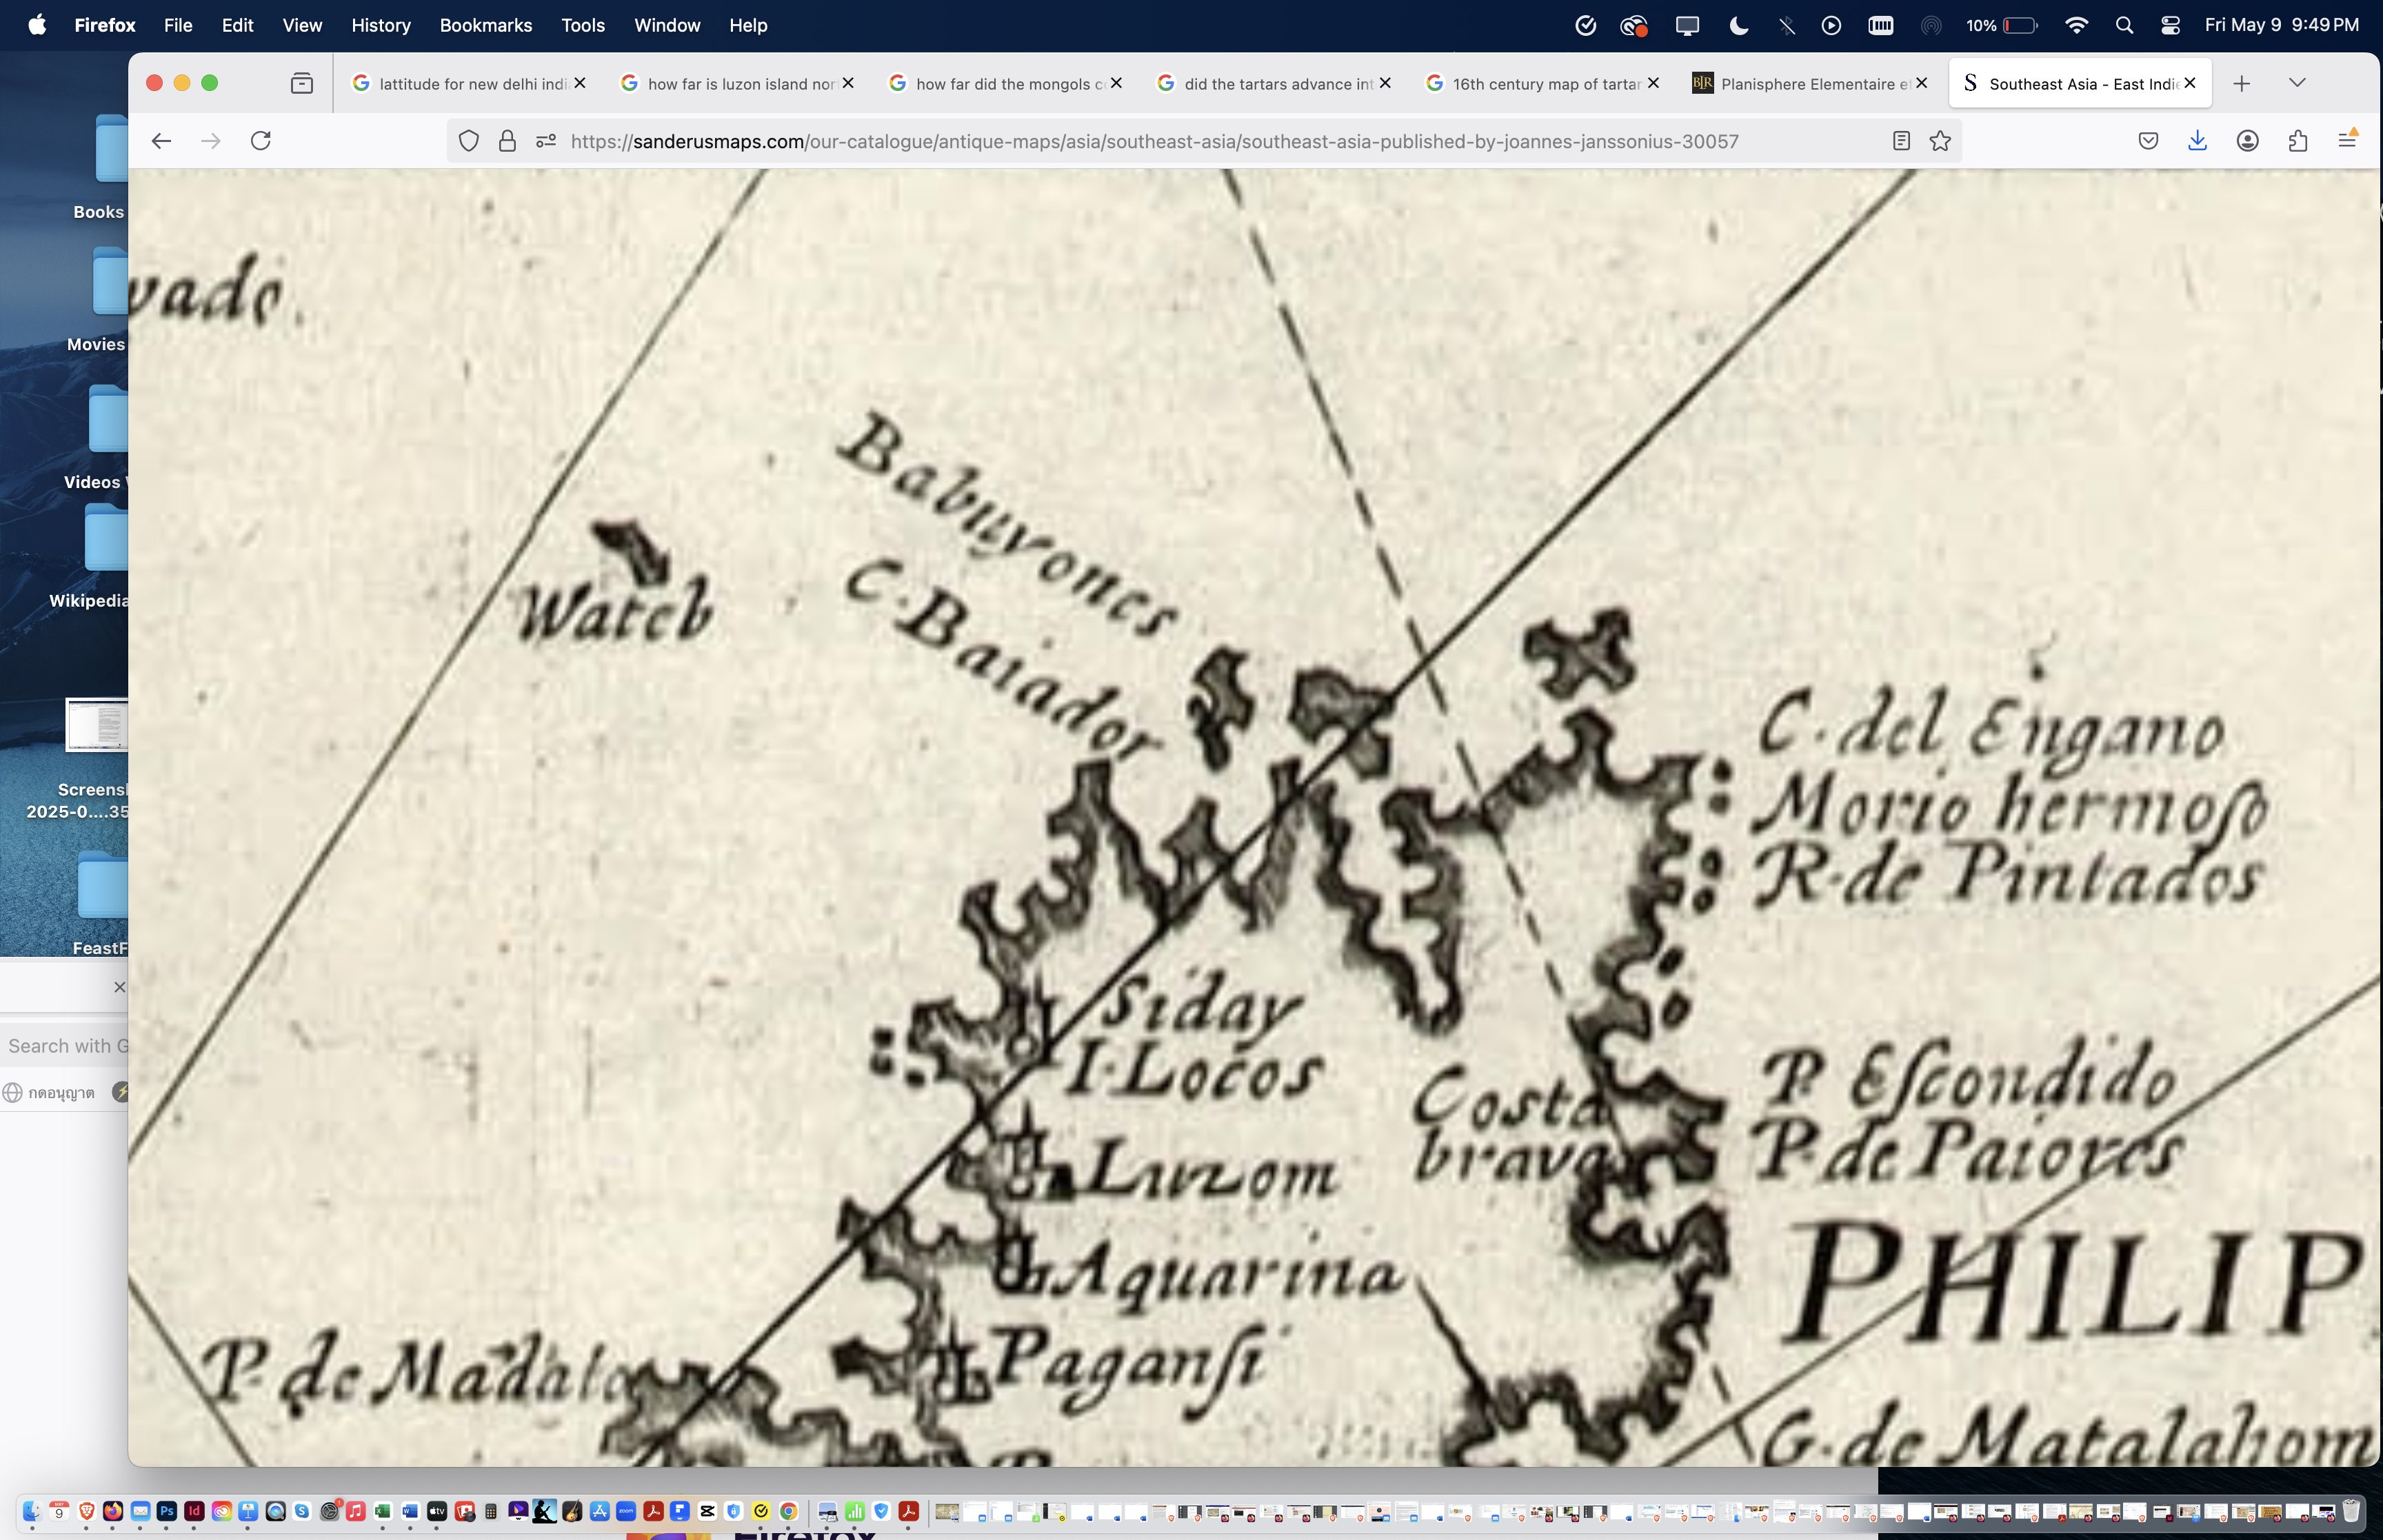Open Wi-Fi status menu

pyautogui.click(x=2076, y=26)
